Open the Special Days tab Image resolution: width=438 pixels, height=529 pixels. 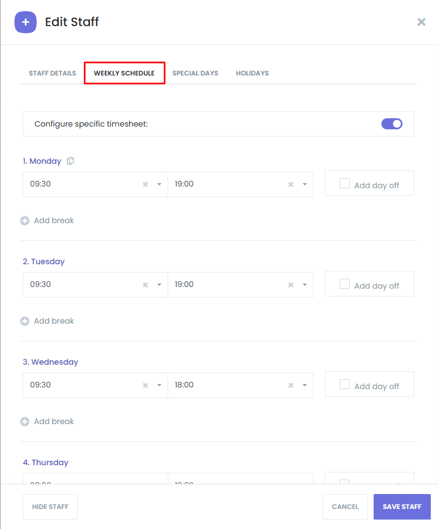point(195,73)
